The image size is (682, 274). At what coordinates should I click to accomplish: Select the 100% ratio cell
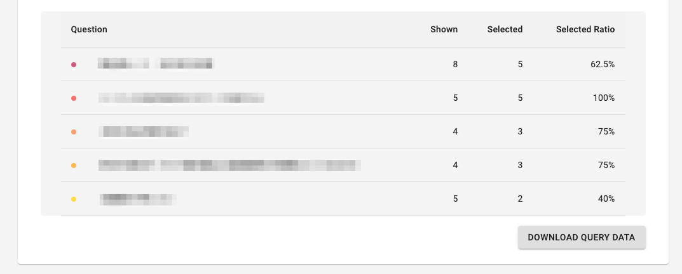[604, 98]
